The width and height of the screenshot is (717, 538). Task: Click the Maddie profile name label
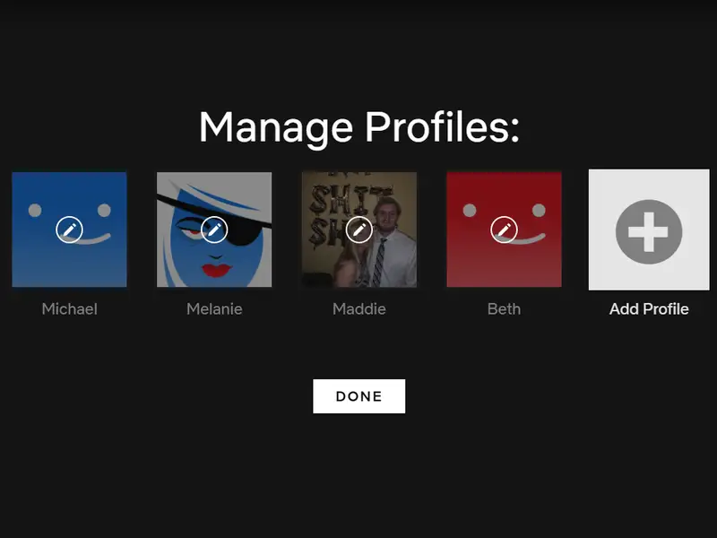click(x=359, y=309)
